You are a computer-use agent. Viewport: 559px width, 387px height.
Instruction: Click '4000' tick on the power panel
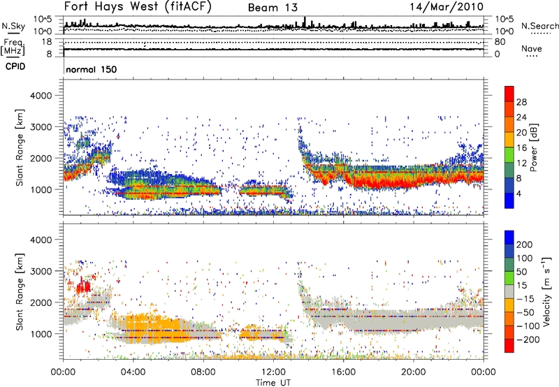tap(41, 96)
